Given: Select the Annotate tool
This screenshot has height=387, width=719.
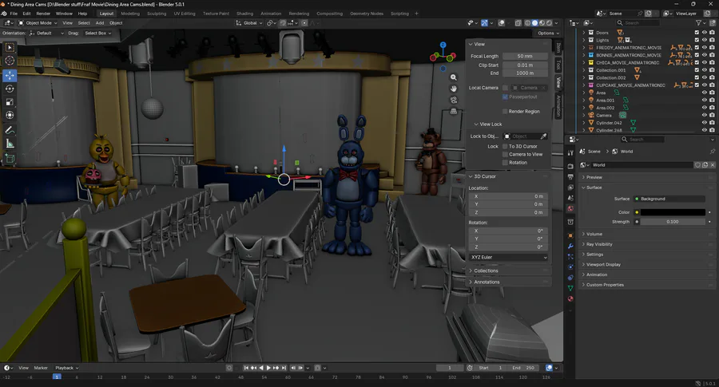Looking at the screenshot, I should [10, 131].
